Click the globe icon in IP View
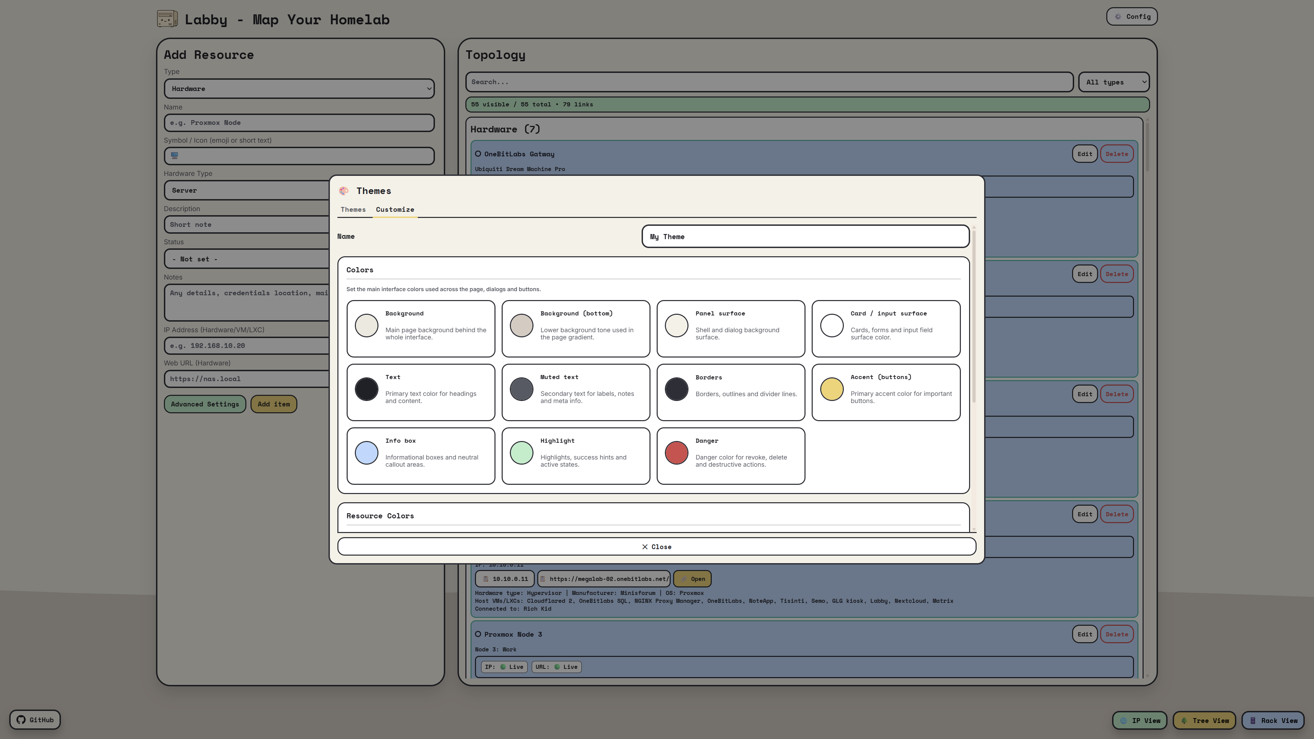This screenshot has width=1314, height=739. tap(1123, 721)
